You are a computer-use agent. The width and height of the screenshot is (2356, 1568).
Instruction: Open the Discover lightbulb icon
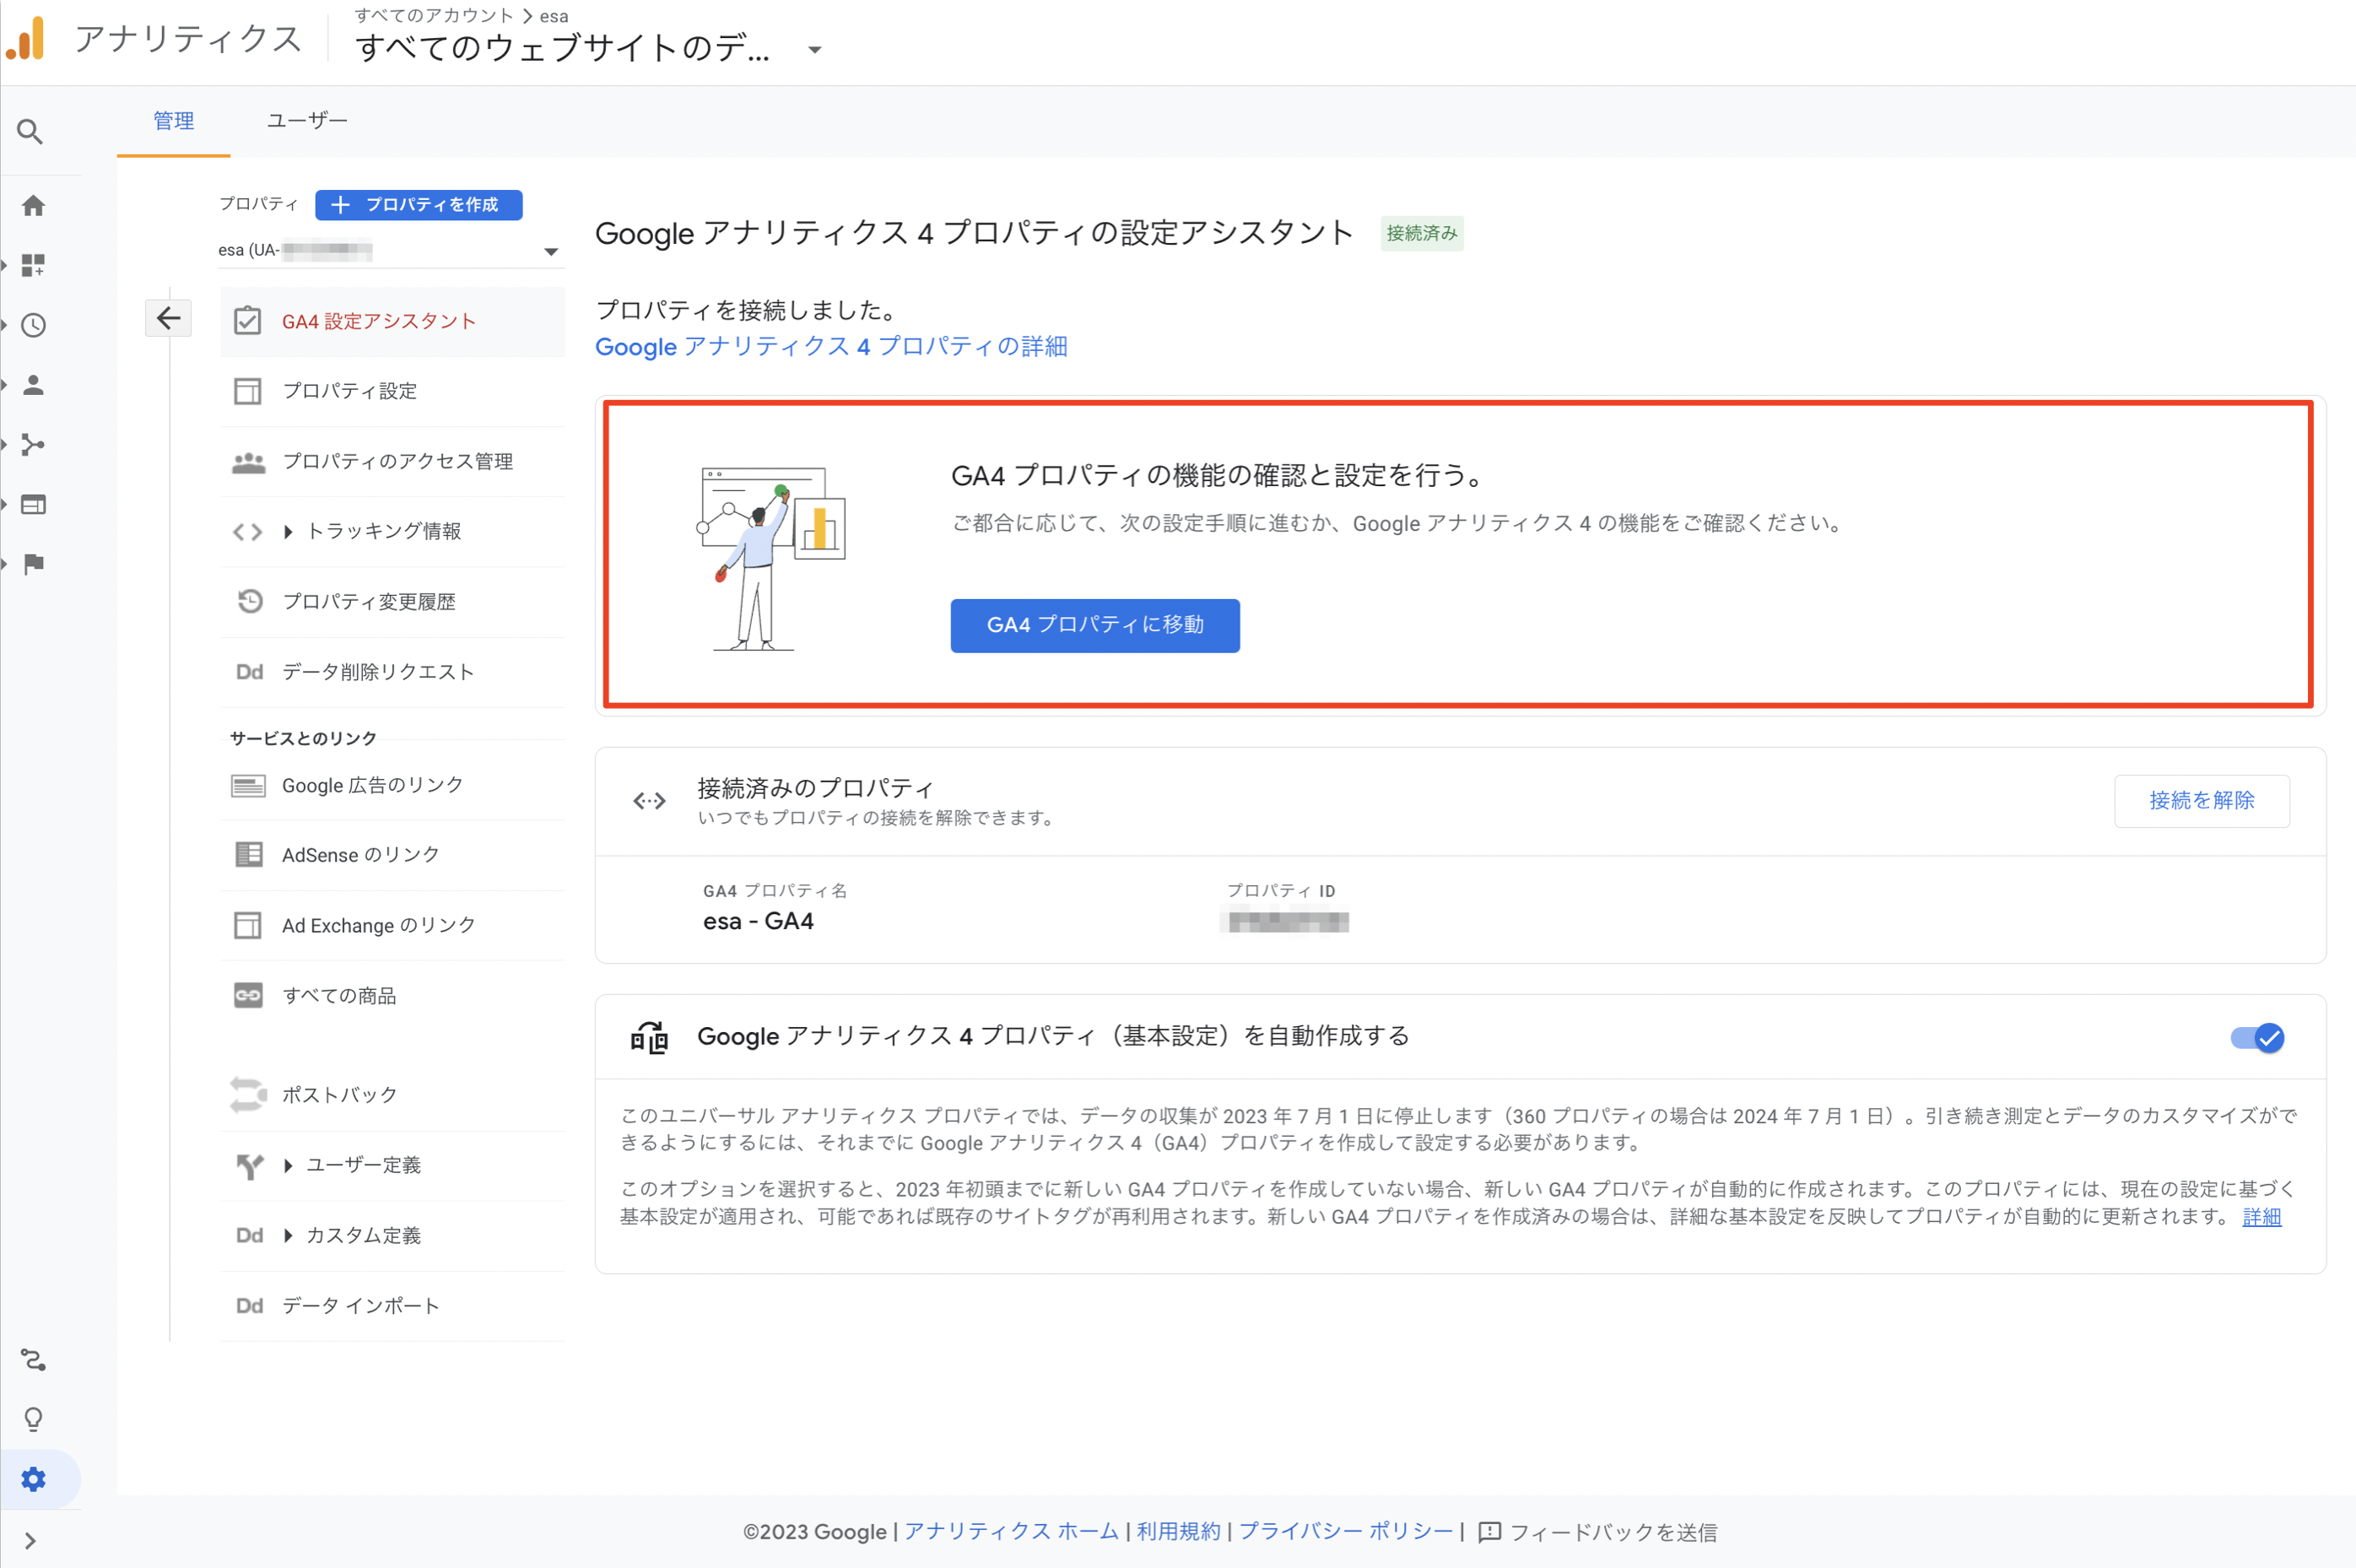[33, 1419]
